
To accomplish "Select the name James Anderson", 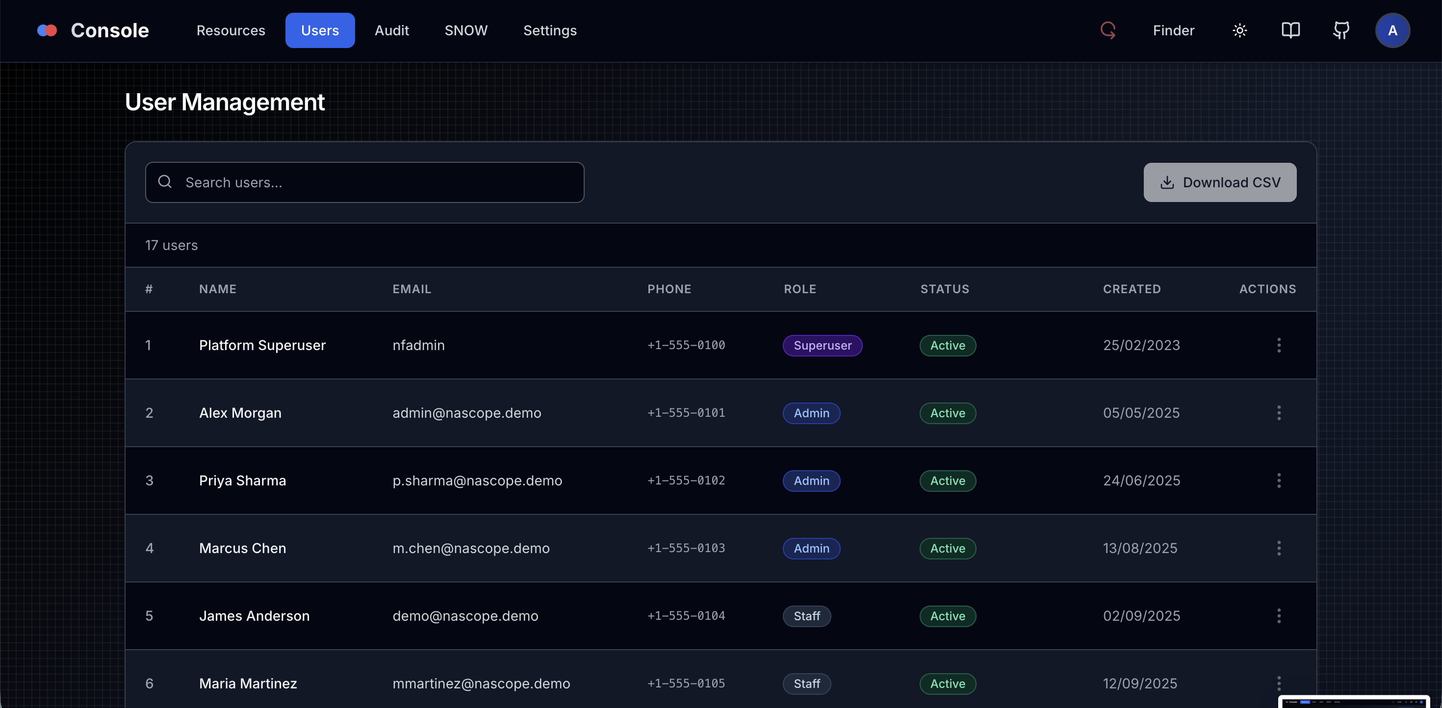I will coord(254,616).
